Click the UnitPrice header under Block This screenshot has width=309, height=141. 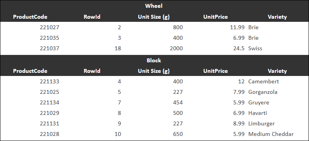216,71
